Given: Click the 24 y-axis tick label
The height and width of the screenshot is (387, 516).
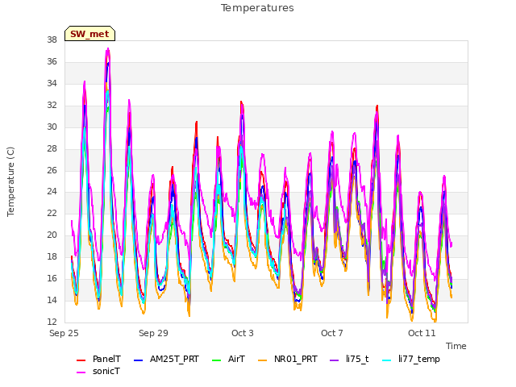Looking at the screenshot, I should [52, 192].
